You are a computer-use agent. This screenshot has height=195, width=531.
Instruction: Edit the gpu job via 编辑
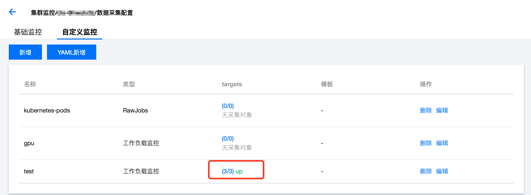pos(442,143)
